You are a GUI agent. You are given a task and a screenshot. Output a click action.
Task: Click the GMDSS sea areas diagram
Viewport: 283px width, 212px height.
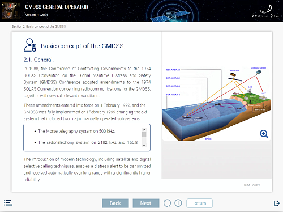217,103
